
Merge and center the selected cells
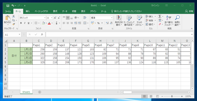click(x=85, y=23)
